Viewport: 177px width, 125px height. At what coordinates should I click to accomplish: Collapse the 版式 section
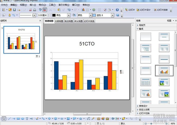(156, 29)
